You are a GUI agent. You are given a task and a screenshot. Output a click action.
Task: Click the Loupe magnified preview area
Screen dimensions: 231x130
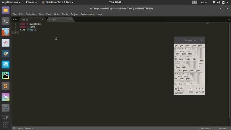tap(189, 66)
